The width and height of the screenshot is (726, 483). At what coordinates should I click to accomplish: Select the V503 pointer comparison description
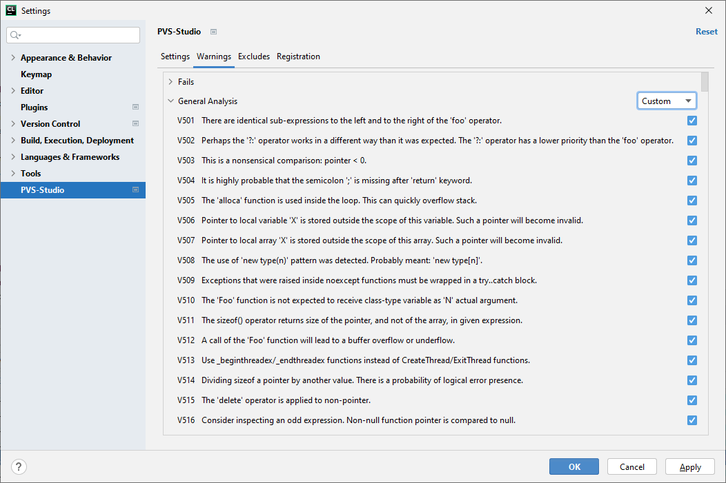pyautogui.click(x=284, y=161)
